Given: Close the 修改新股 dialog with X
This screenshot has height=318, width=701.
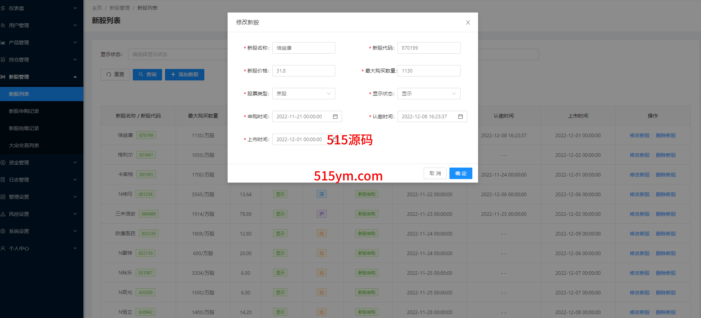Looking at the screenshot, I should click(468, 23).
